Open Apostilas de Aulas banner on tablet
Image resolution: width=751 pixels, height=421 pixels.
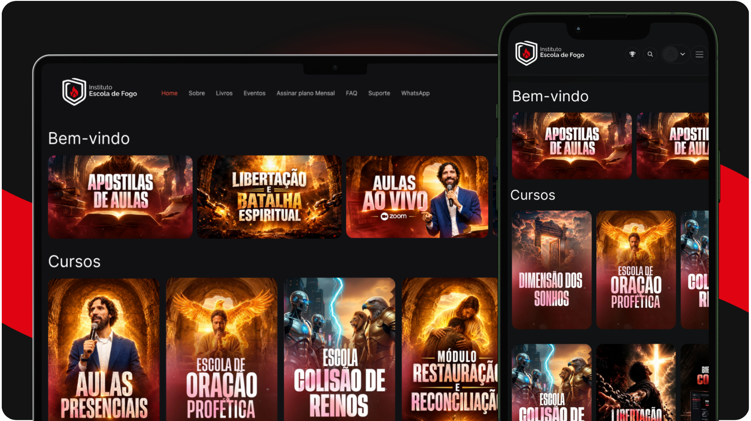point(120,197)
